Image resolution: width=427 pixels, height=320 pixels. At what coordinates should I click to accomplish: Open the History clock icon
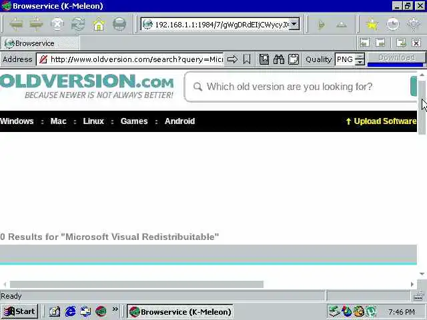tap(393, 25)
